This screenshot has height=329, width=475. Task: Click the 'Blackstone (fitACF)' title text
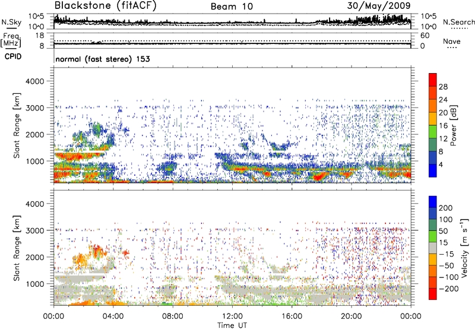[x=106, y=6]
